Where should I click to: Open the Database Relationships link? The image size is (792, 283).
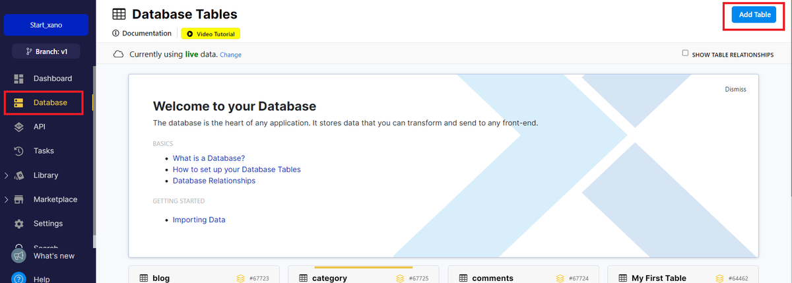coord(214,181)
